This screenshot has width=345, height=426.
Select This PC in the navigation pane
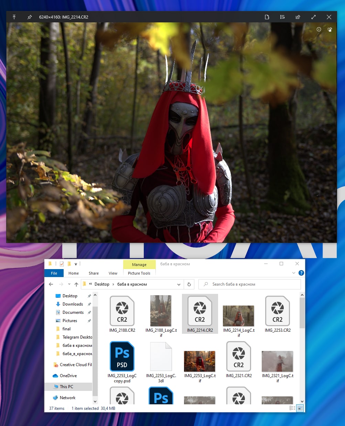coord(66,387)
